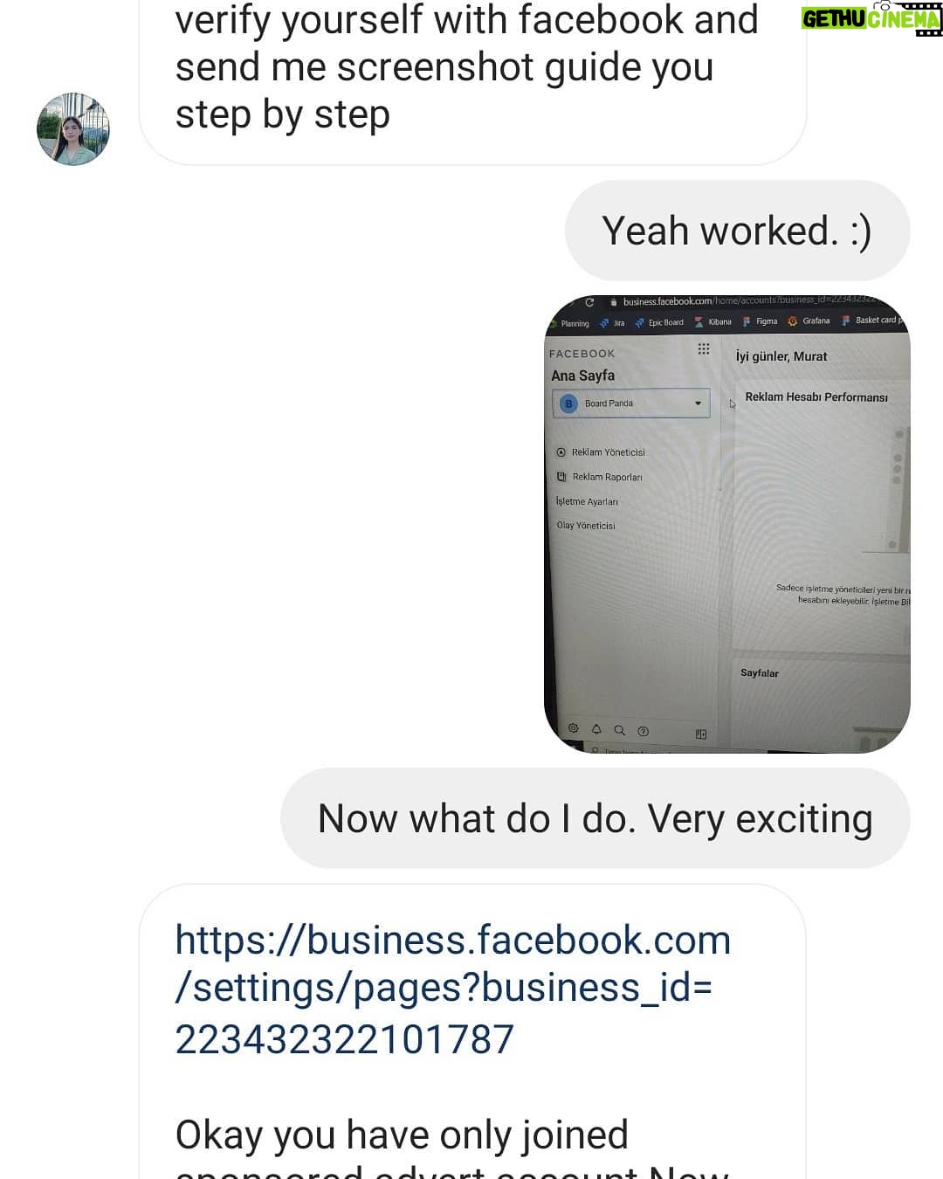
Task: Open Olay Yöneticisi in the sidebar
Action: (x=586, y=526)
